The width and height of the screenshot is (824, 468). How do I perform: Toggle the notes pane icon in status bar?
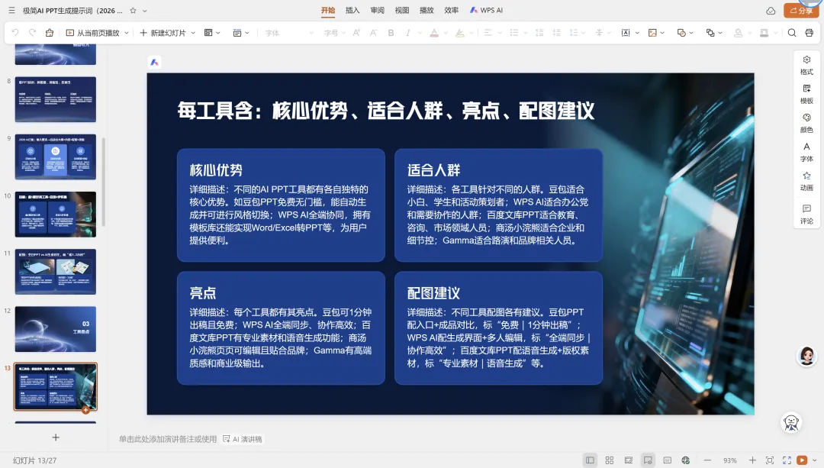click(648, 460)
